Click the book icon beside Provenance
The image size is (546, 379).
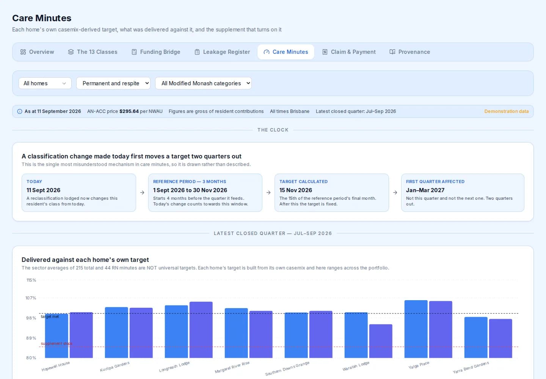[392, 52]
